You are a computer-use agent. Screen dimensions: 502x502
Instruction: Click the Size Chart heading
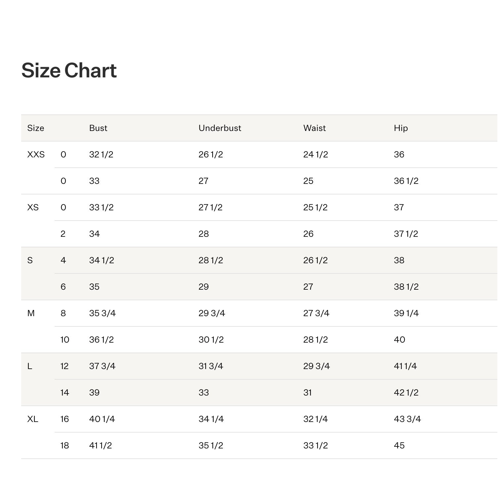click(x=69, y=70)
